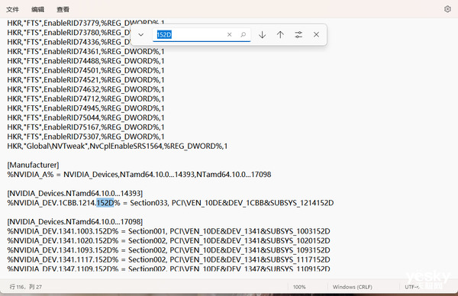
Task: Click the 100% zoom level in status bar
Action: pyautogui.click(x=299, y=287)
